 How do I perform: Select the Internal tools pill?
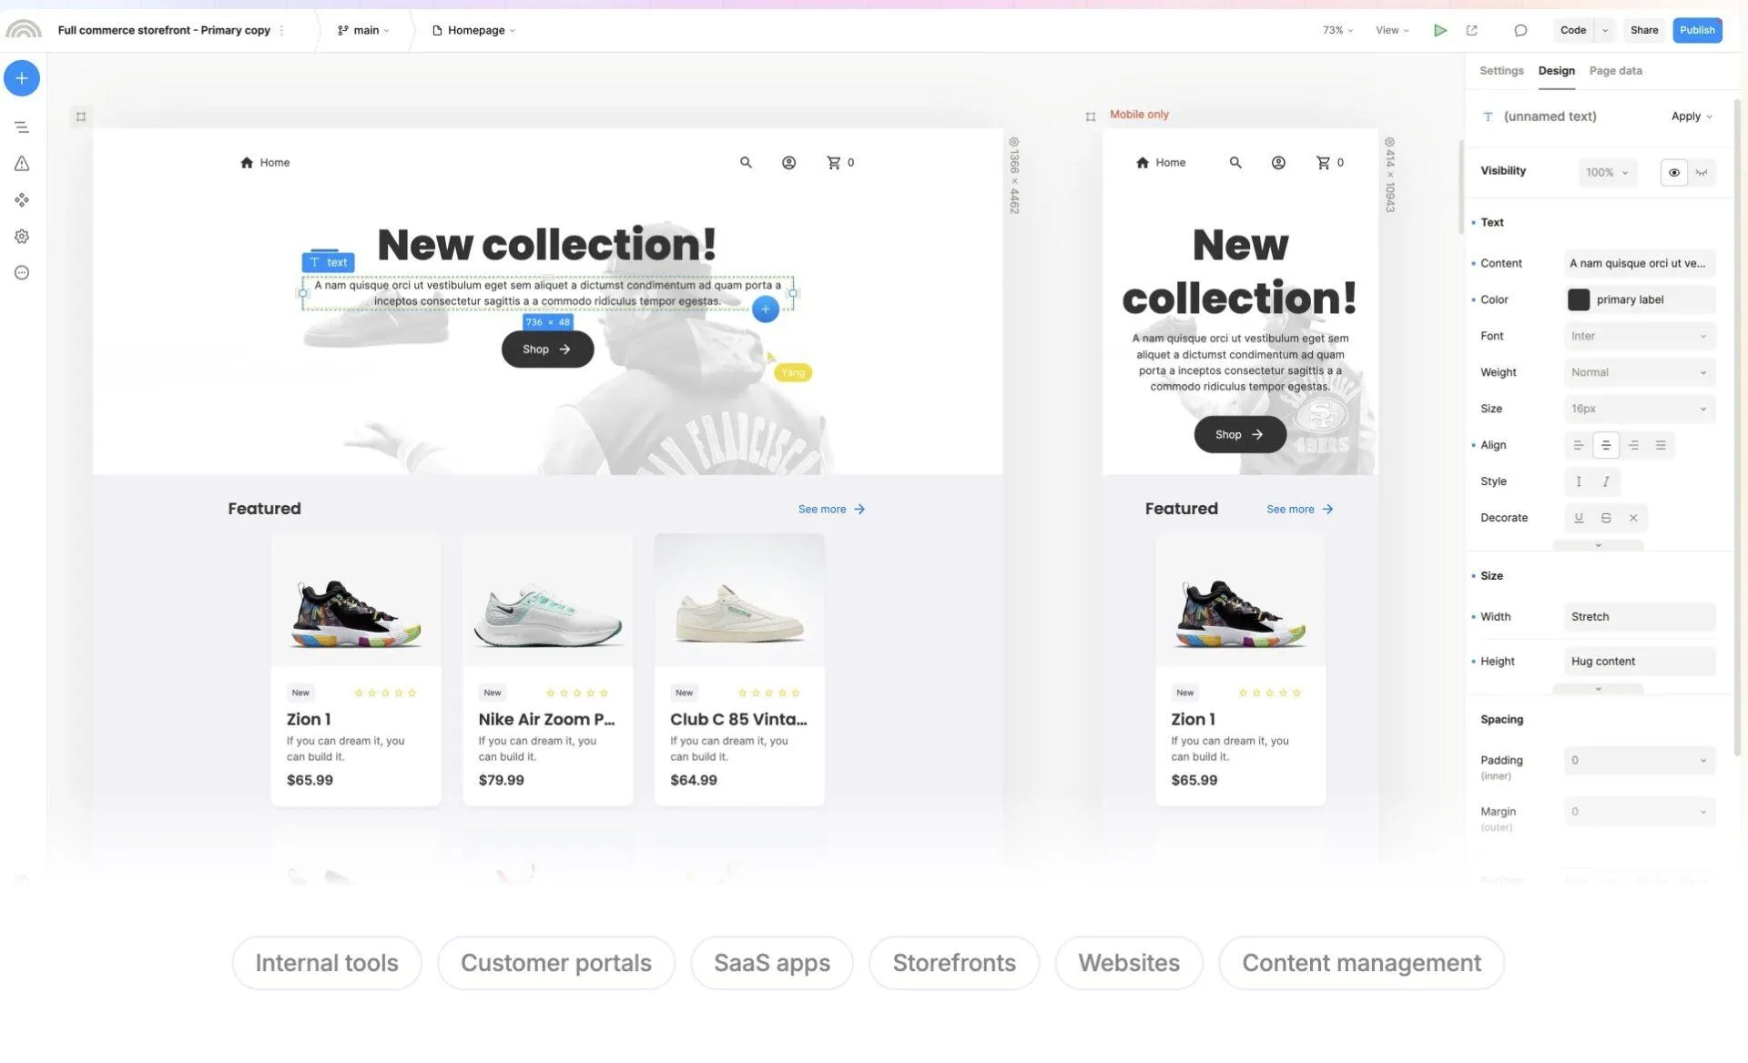327,963
